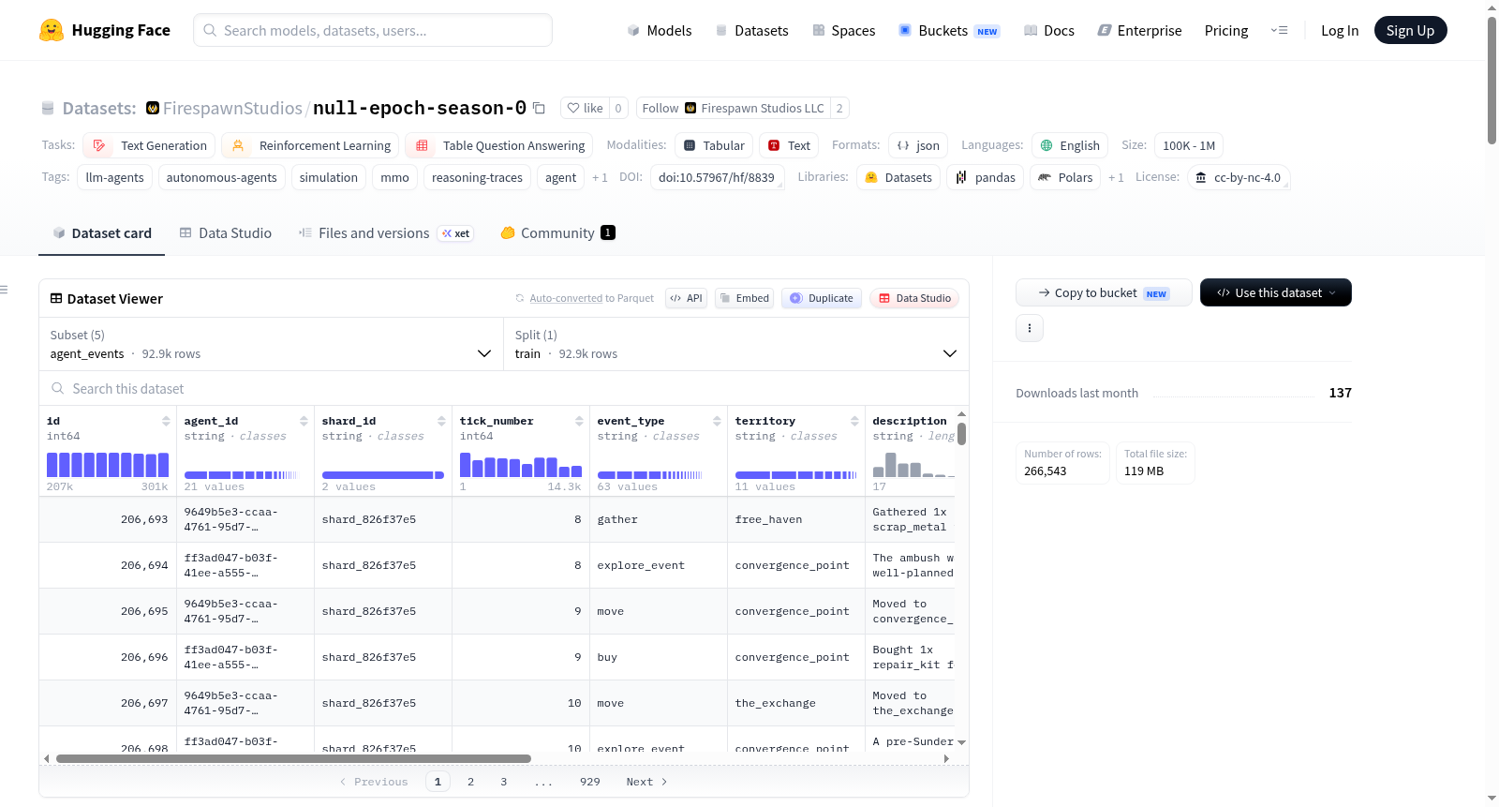
Task: Click the Text Generation task tag
Action: pos(150,145)
